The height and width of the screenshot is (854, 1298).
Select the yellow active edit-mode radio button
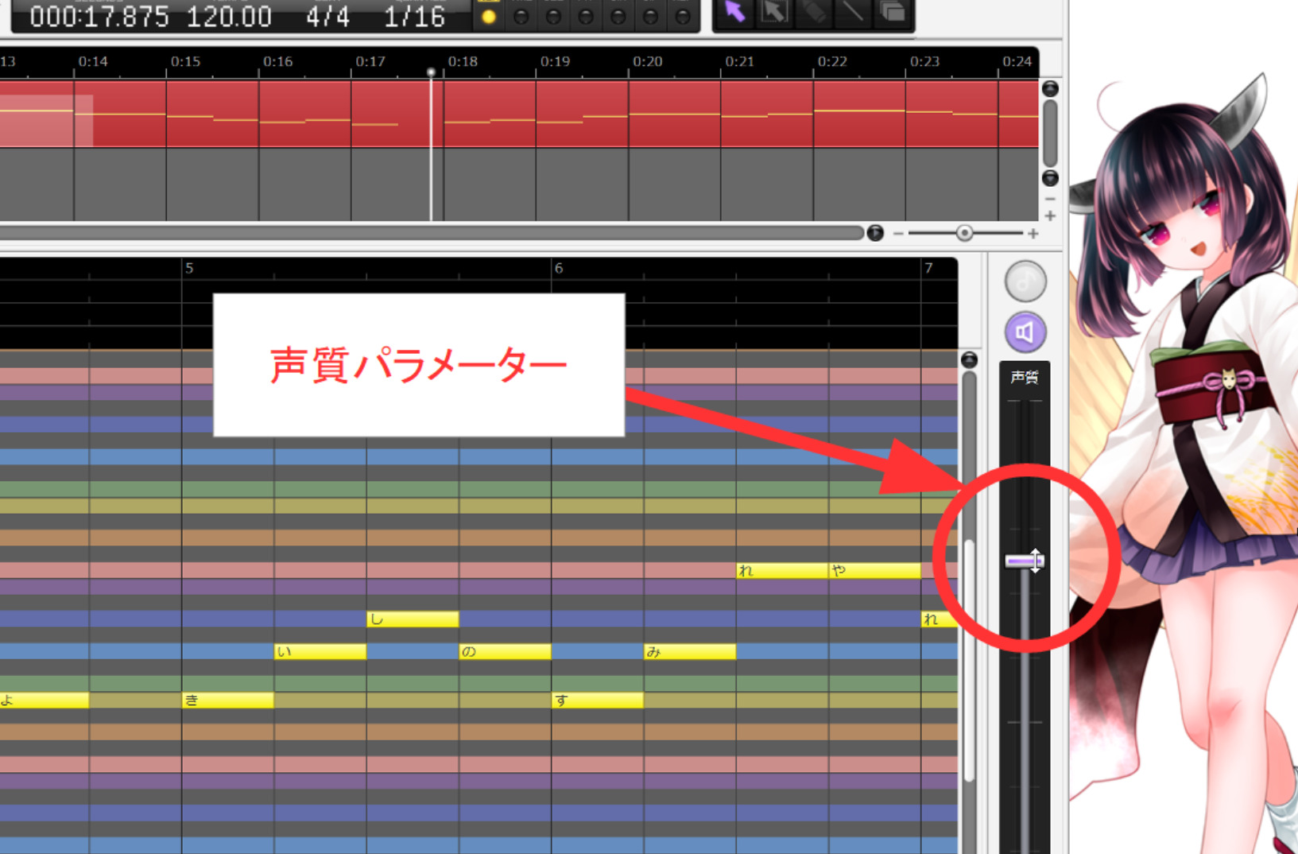tap(489, 16)
